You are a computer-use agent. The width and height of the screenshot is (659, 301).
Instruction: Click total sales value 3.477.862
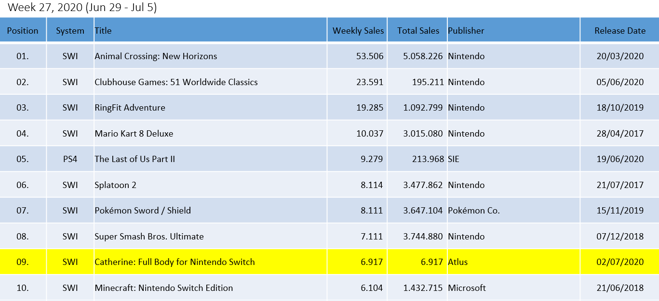[423, 185]
